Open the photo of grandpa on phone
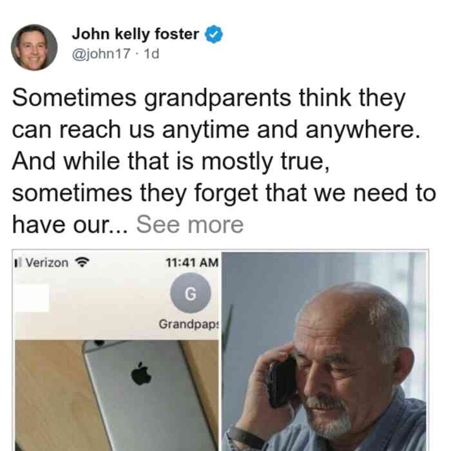This screenshot has height=451, width=451. pyautogui.click(x=324, y=351)
